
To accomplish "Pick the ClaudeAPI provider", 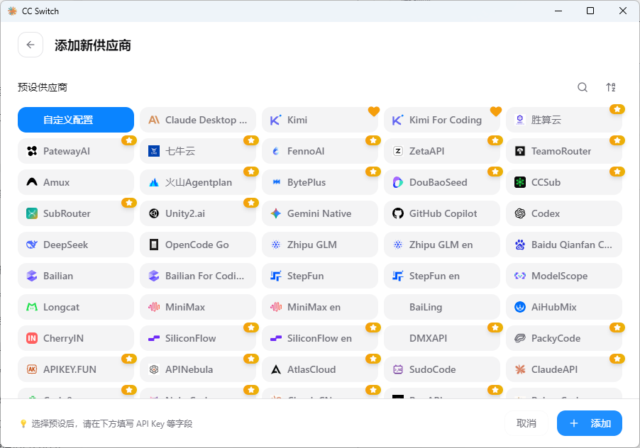I will 564,369.
